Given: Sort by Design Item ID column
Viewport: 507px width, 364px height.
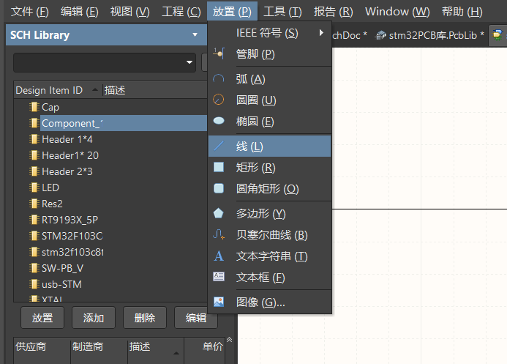Looking at the screenshot, I should point(58,90).
